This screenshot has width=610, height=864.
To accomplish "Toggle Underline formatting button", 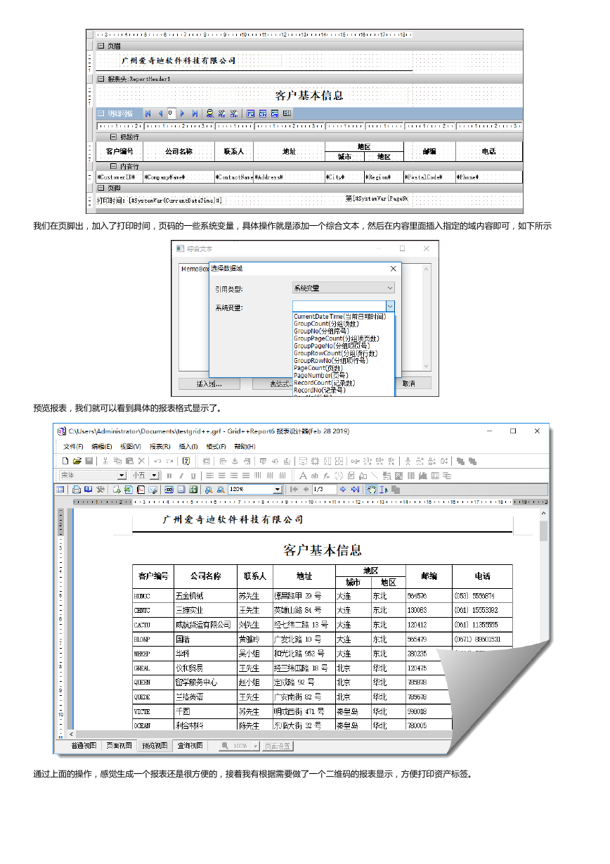I will point(193,476).
